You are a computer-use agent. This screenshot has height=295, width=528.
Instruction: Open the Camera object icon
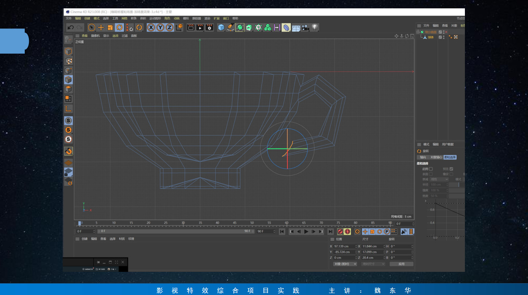click(305, 27)
